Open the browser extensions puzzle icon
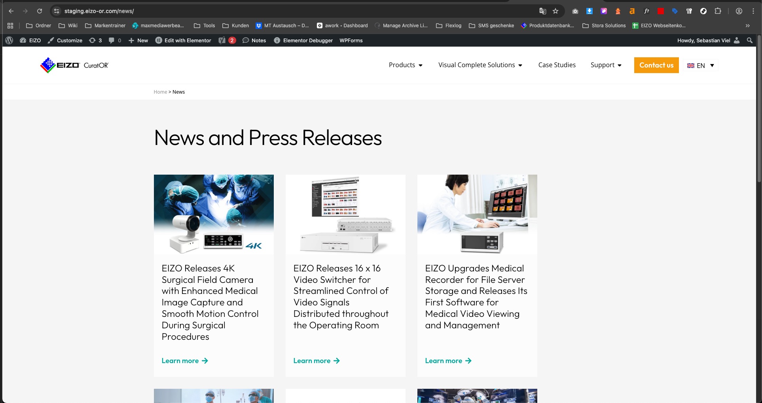 point(718,11)
